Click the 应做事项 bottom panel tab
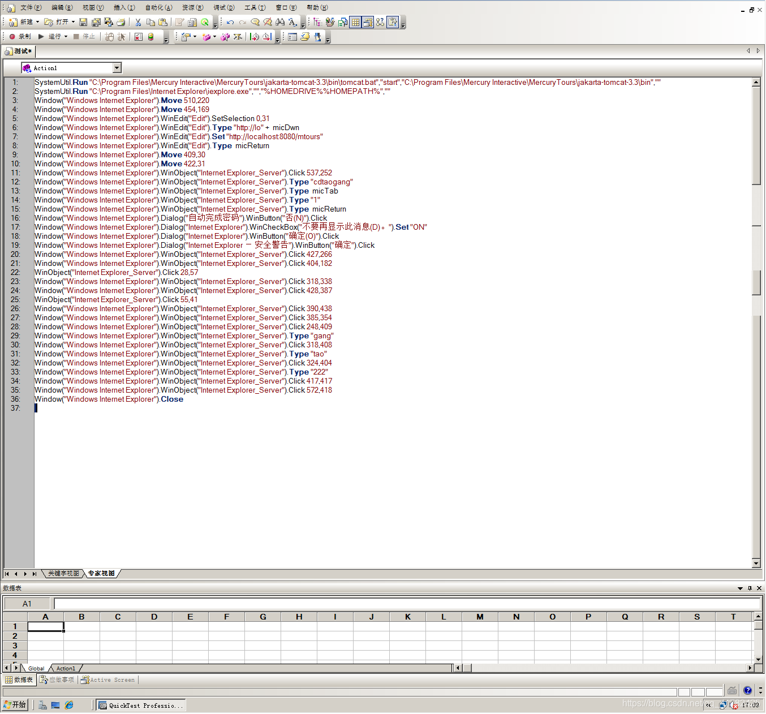Image resolution: width=766 pixels, height=714 pixels. [57, 680]
